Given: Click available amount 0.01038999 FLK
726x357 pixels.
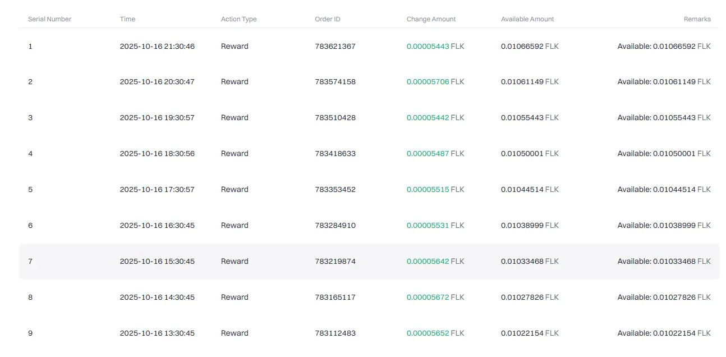Looking at the screenshot, I should click(x=530, y=226).
